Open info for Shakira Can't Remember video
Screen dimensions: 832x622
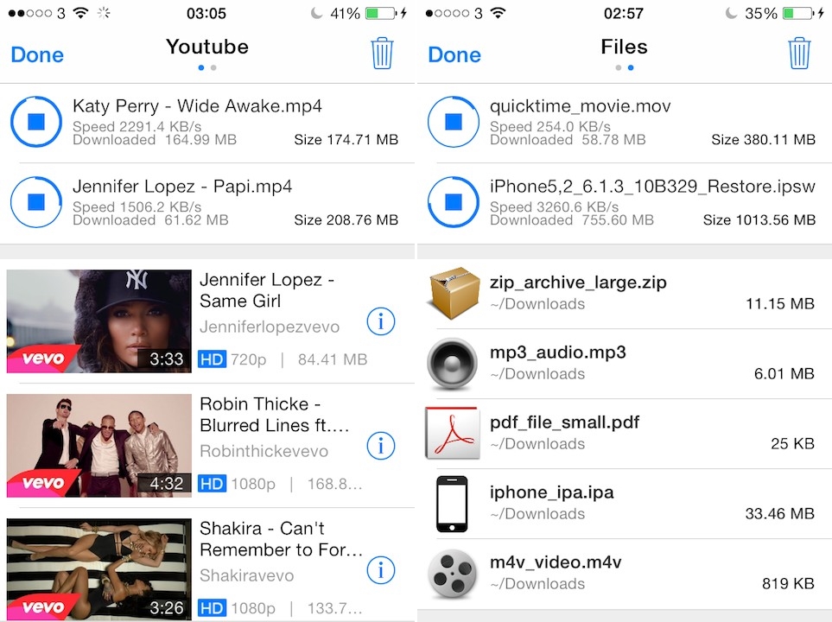[x=381, y=570]
